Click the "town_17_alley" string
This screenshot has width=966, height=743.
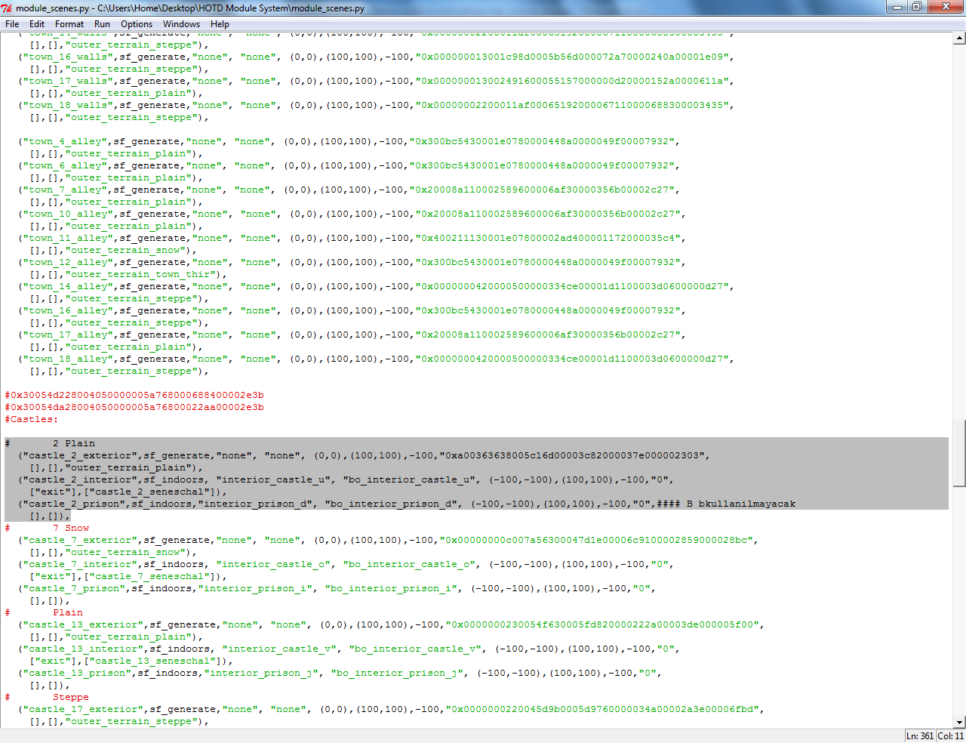(x=69, y=335)
